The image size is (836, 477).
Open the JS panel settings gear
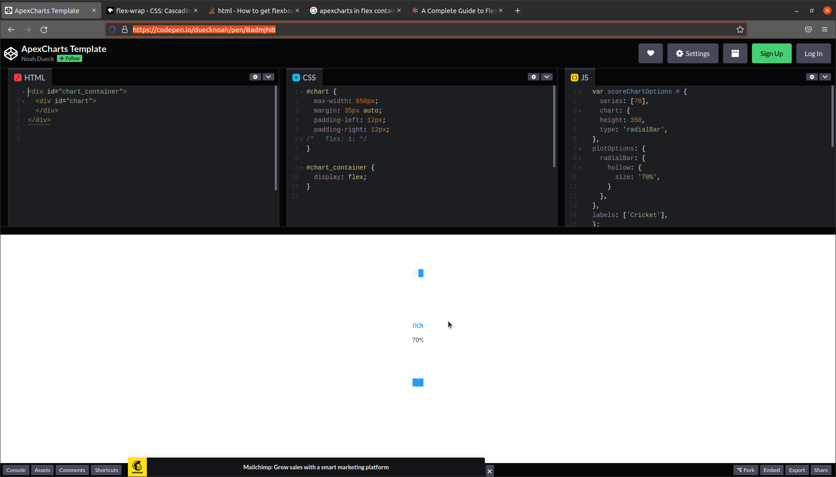coord(812,77)
